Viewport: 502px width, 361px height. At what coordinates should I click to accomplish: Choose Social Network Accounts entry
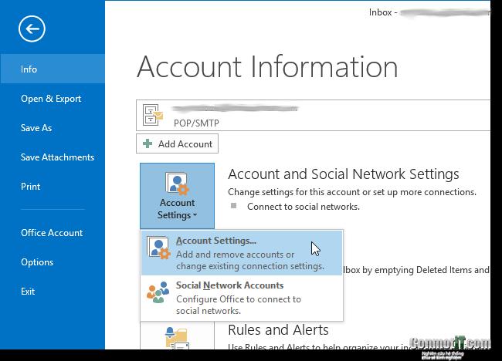[242, 298]
